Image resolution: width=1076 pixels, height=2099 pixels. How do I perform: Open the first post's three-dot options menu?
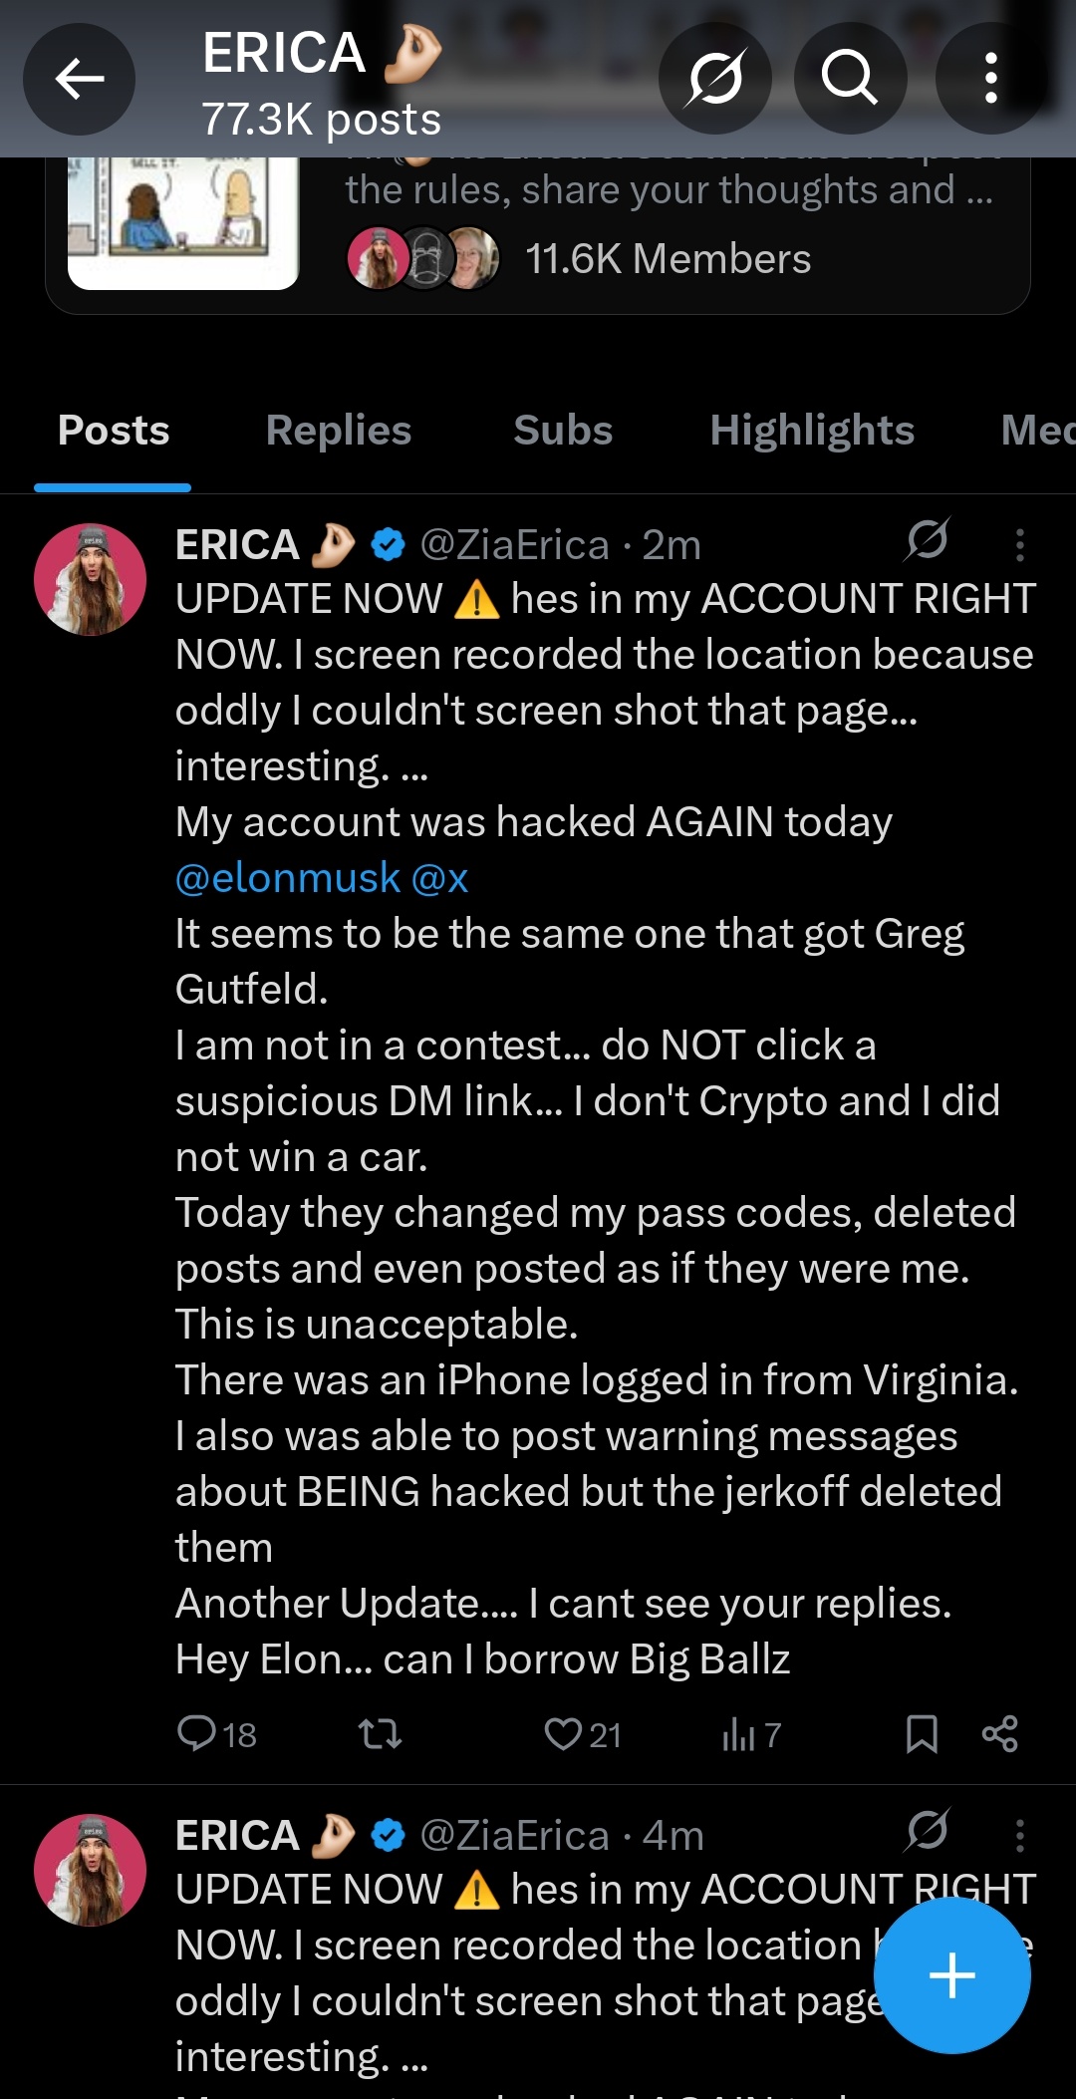tap(1019, 544)
